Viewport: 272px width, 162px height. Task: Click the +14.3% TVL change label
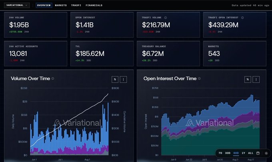(x=80, y=60)
